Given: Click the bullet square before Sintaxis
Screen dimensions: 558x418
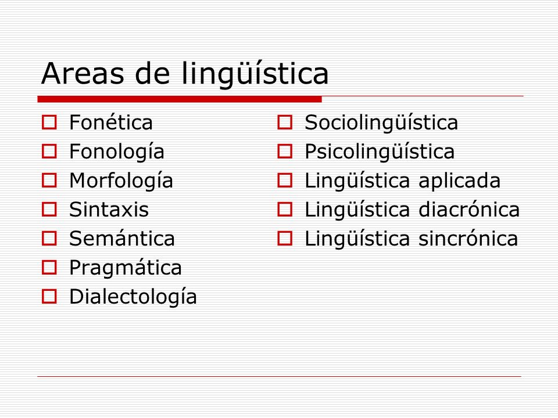Looking at the screenshot, I should click(49, 210).
